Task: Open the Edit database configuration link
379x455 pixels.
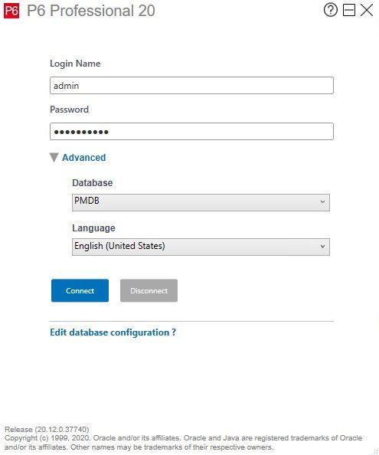Action: click(113, 332)
